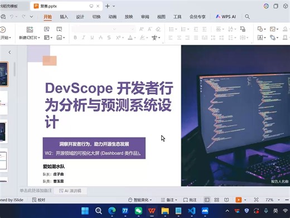Open WeChat from taskbar
Screen dimensions: 290x218
[138, 211]
